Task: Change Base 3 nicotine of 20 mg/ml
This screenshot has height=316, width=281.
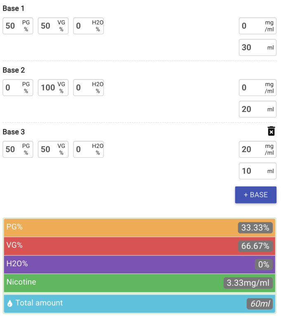Action: click(x=257, y=149)
